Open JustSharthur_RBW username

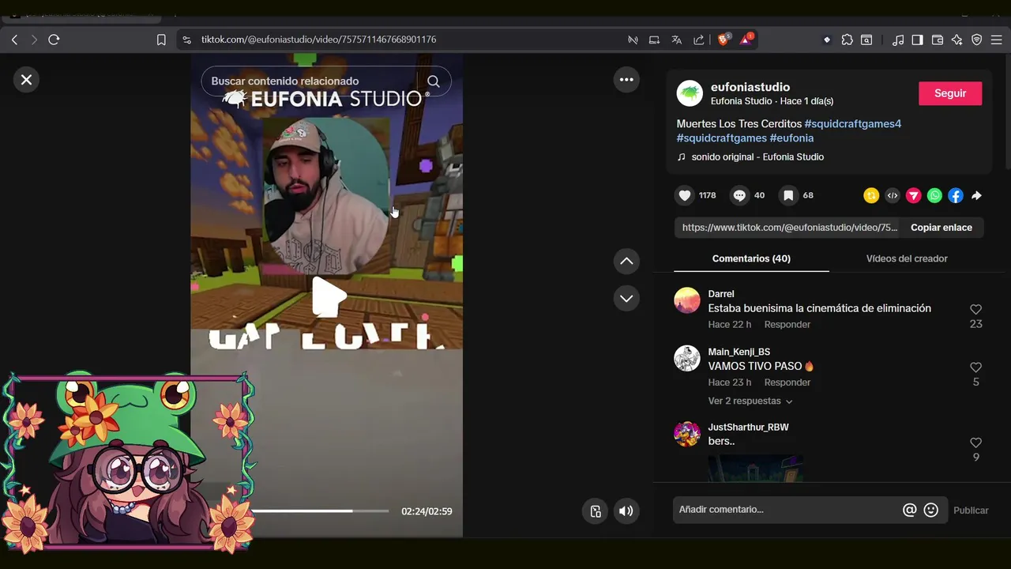[x=748, y=428]
